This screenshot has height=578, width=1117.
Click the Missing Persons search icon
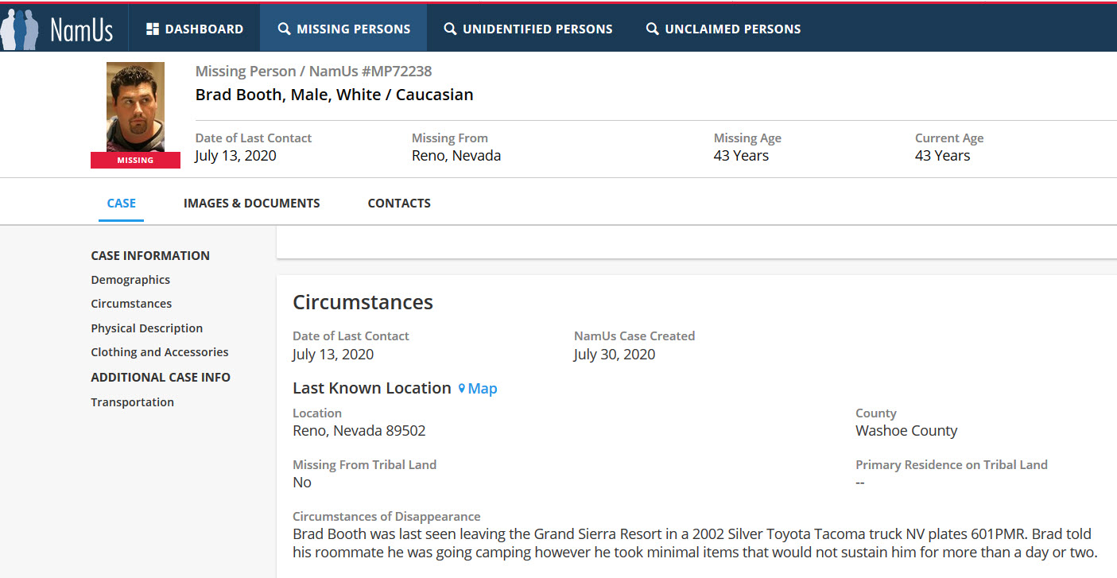(284, 29)
